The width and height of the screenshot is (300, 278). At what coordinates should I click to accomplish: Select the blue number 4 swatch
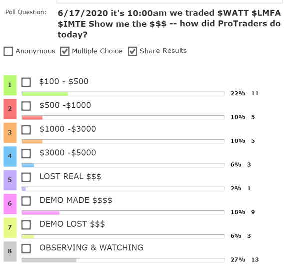[10, 156]
